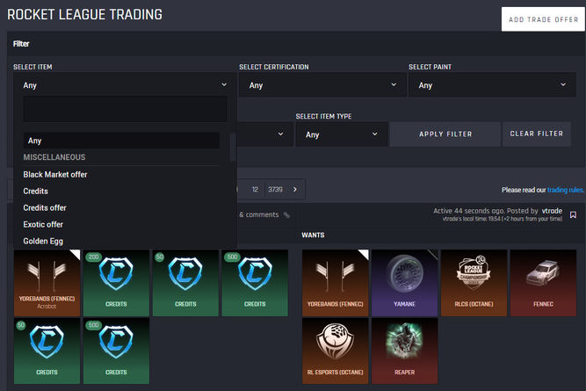Select the first-row 500 Credits tile

(x=255, y=283)
